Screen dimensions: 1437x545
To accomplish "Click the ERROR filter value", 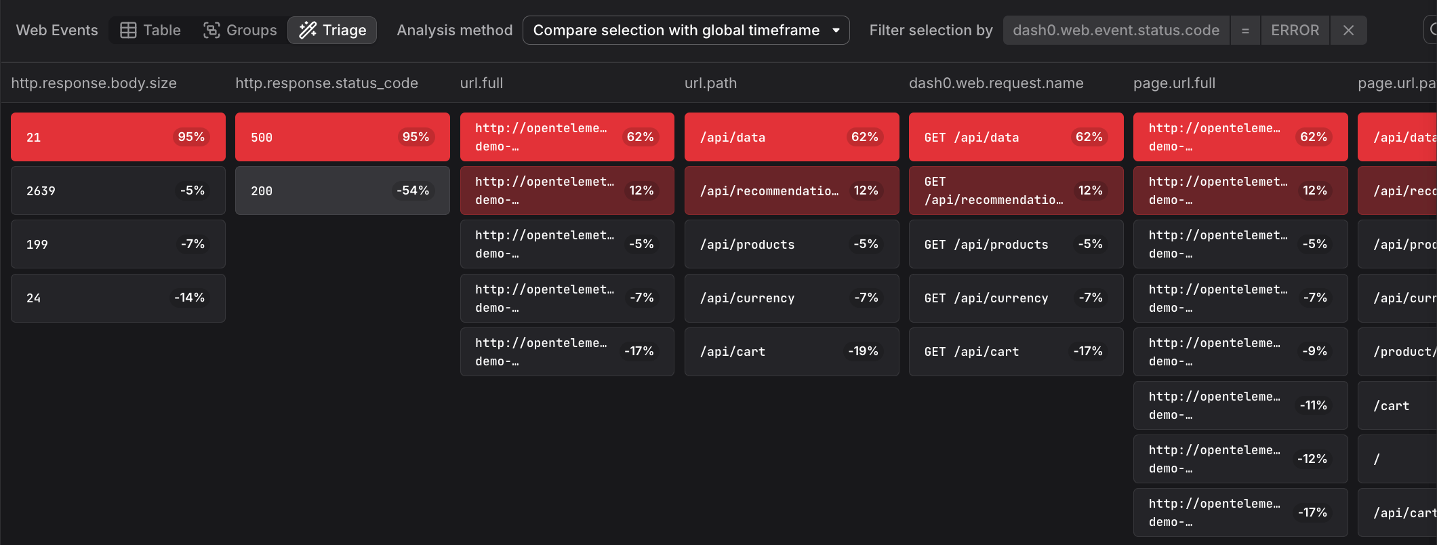I will tap(1295, 30).
